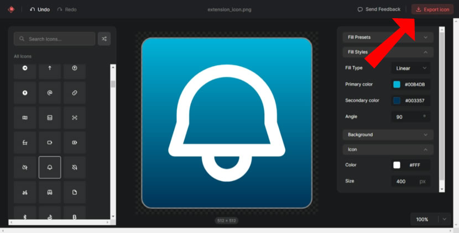Edit the #003357 secondary color value
The width and height of the screenshot is (459, 233).
click(415, 101)
